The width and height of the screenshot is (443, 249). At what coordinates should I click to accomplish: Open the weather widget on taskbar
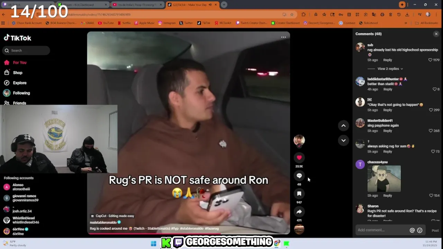(x=15, y=243)
